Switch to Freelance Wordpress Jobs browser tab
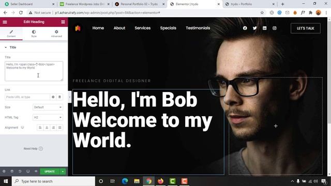 [x=85, y=4]
